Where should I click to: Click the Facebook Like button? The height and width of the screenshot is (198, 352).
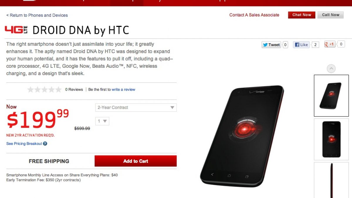coord(301,45)
